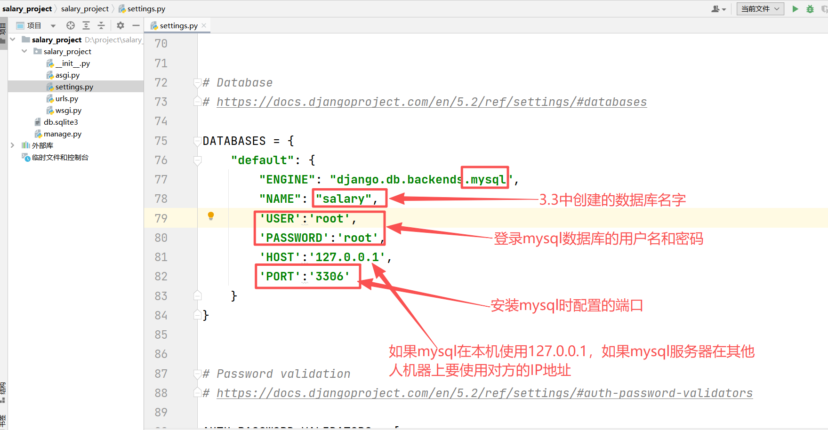Open __init__.py in the project tree
Screen dimensions: 828x430
tap(72, 63)
